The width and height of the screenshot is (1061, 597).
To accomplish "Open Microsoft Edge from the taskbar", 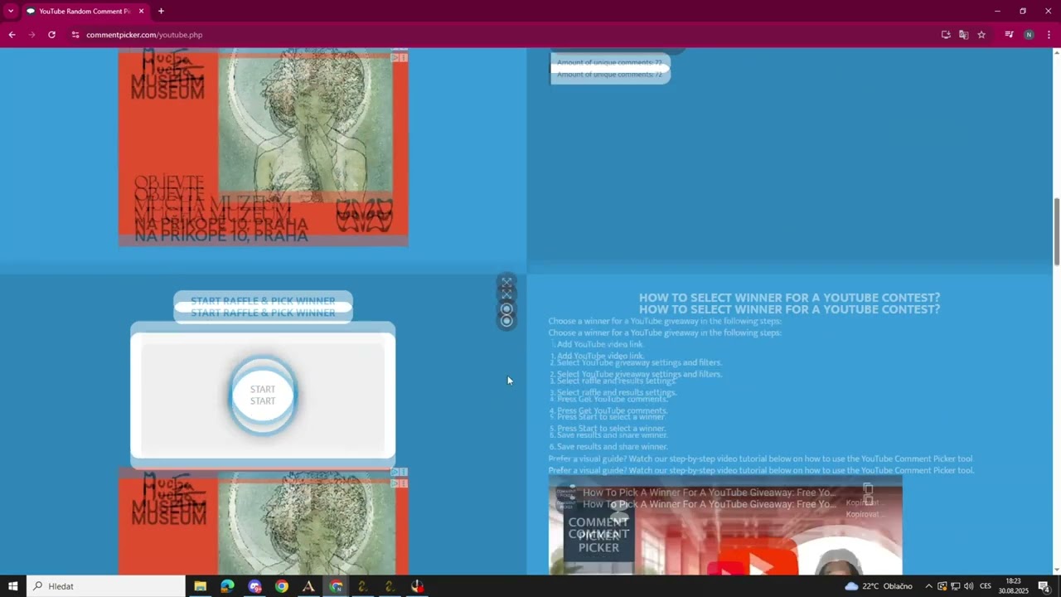I will pyautogui.click(x=227, y=586).
